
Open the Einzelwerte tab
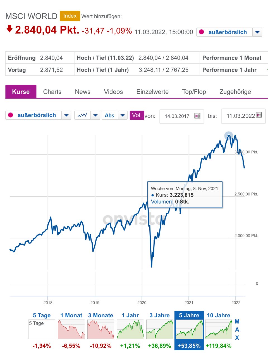[152, 92]
